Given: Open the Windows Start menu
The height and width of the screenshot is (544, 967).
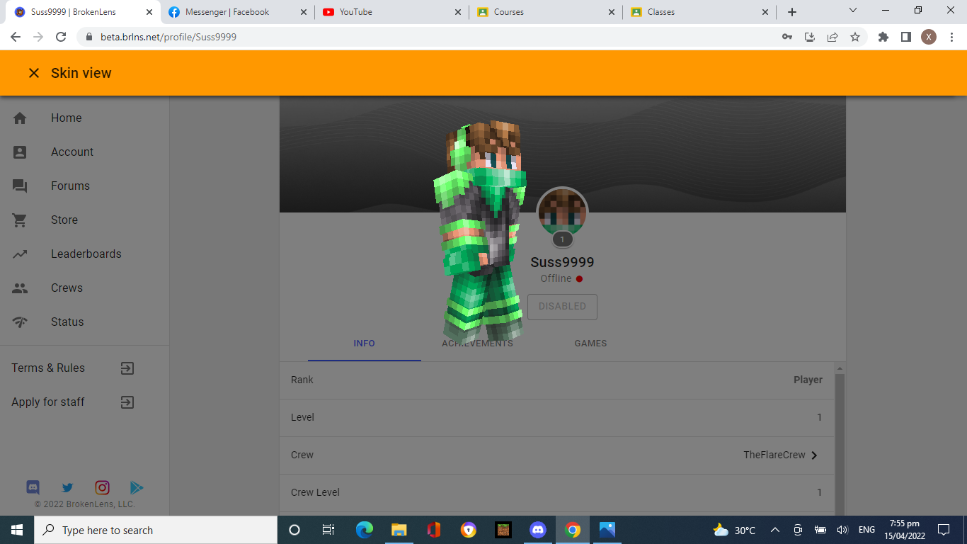Looking at the screenshot, I should [x=17, y=530].
